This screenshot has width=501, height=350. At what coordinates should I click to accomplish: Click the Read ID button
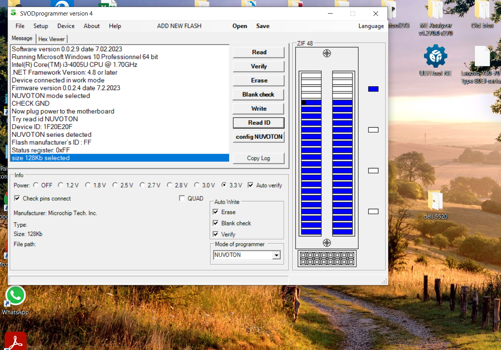pos(259,122)
